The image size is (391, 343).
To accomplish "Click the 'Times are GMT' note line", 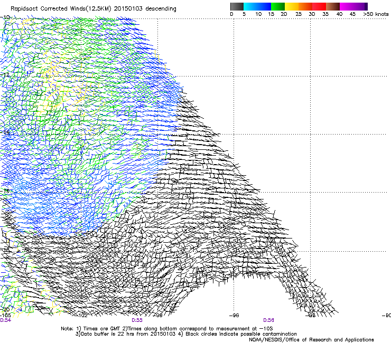I will [167, 329].
